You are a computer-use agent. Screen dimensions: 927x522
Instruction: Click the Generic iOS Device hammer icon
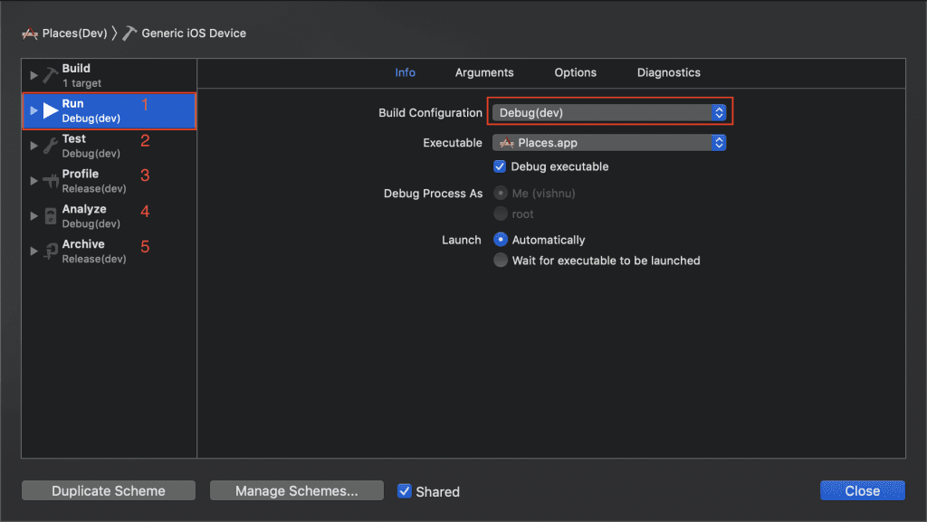[129, 33]
